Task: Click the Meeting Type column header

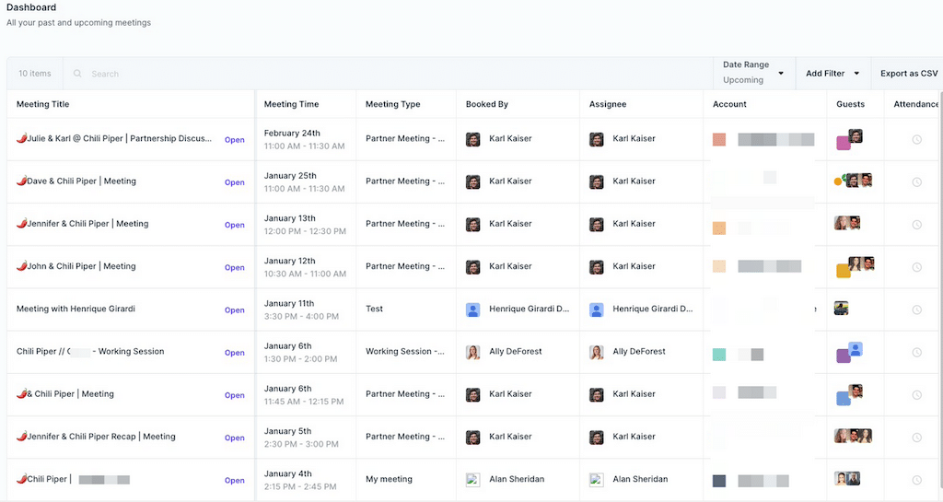Action: 393,104
